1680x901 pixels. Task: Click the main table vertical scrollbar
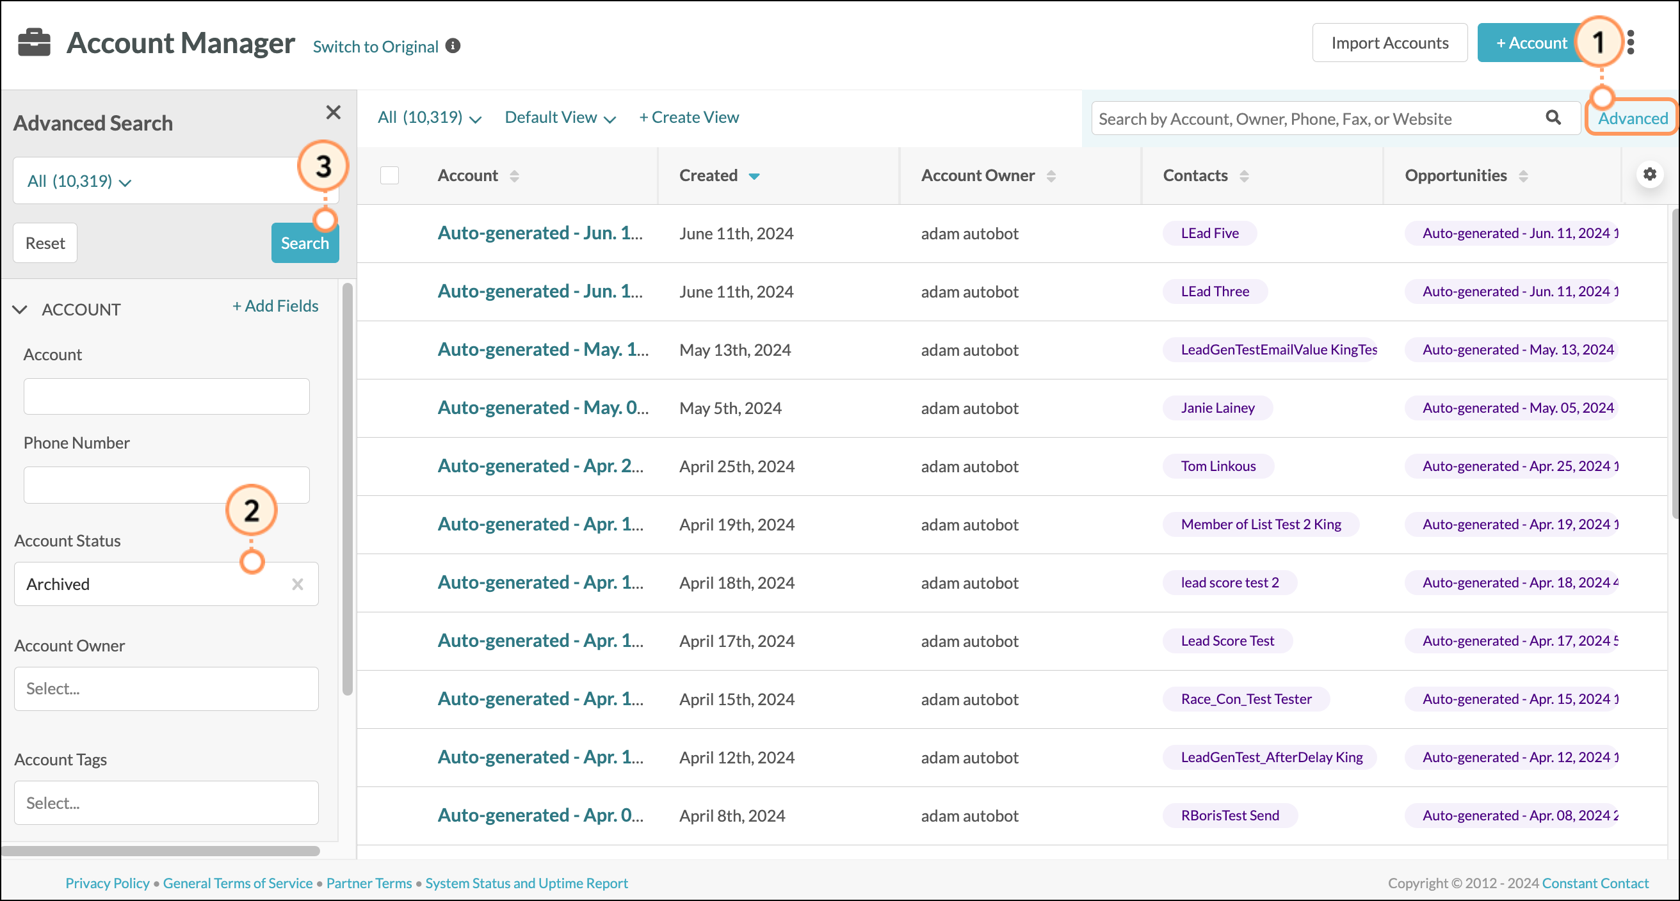click(1675, 362)
